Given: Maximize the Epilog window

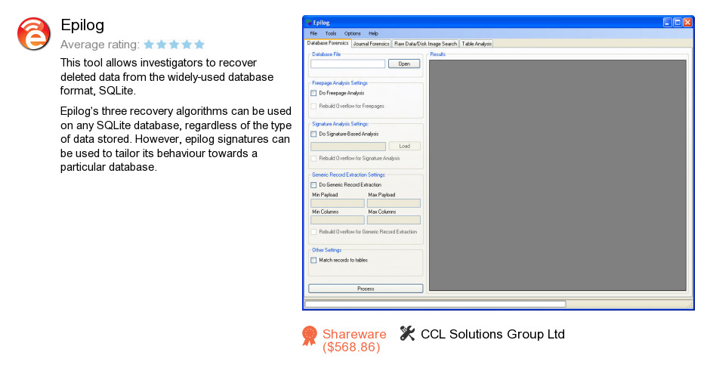Looking at the screenshot, I should (678, 22).
